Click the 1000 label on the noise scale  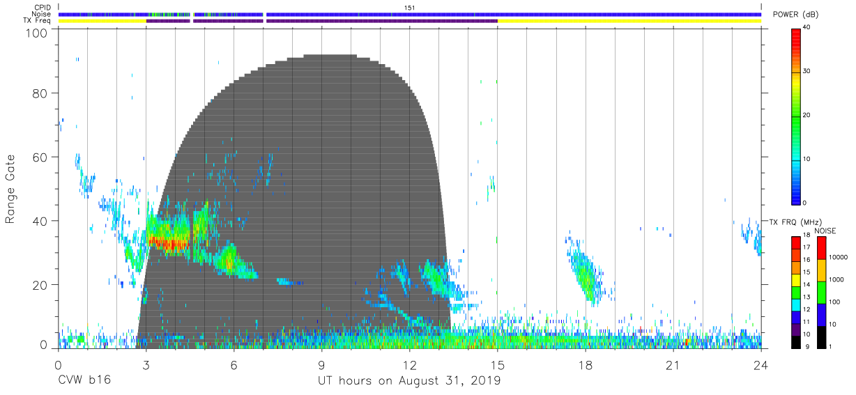pyautogui.click(x=837, y=279)
